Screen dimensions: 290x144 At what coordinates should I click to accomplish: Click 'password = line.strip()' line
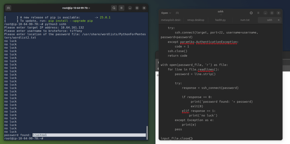click(x=195, y=74)
